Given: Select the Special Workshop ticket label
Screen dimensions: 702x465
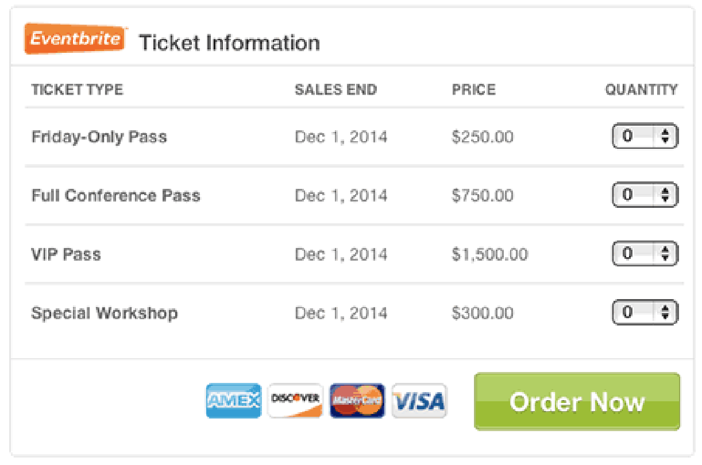Looking at the screenshot, I should pyautogui.click(x=104, y=313).
